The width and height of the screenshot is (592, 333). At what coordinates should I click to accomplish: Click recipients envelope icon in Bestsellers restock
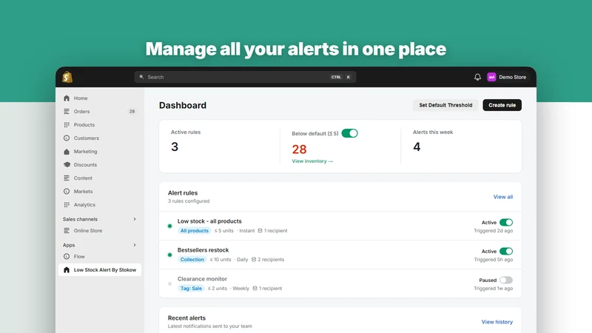coord(254,260)
